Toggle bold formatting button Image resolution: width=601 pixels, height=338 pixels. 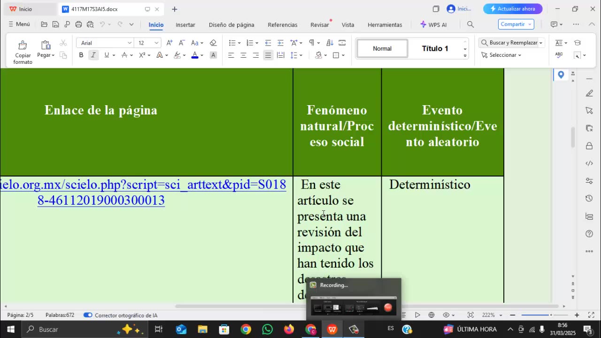click(81, 55)
